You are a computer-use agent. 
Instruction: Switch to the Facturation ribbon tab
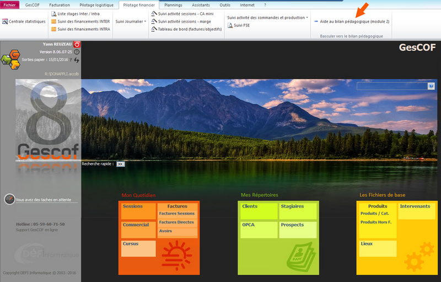coord(60,4)
